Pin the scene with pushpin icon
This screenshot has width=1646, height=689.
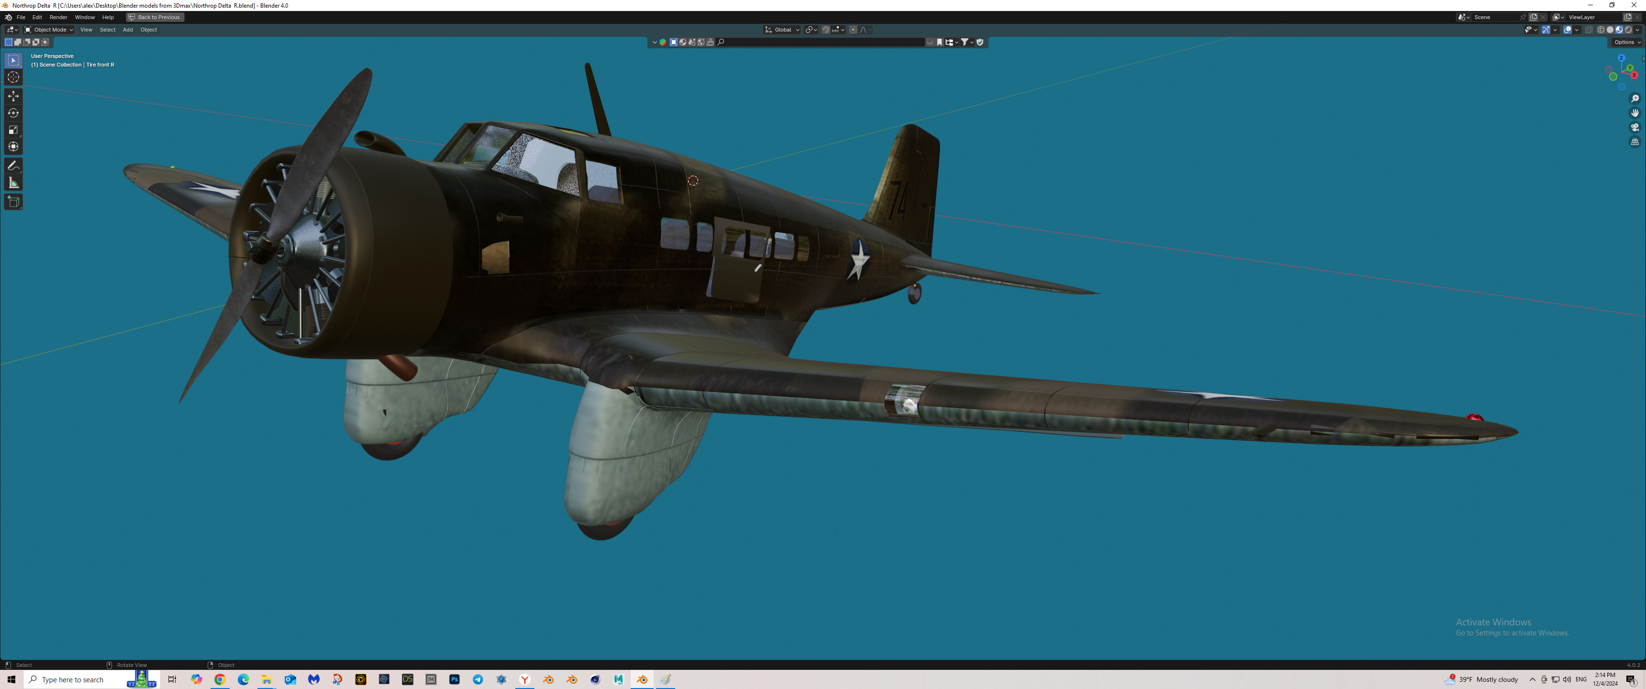[1523, 17]
